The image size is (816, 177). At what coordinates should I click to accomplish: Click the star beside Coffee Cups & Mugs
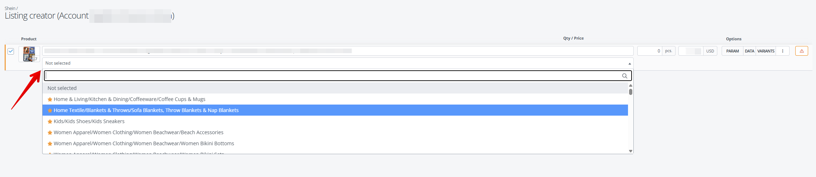[x=50, y=100]
